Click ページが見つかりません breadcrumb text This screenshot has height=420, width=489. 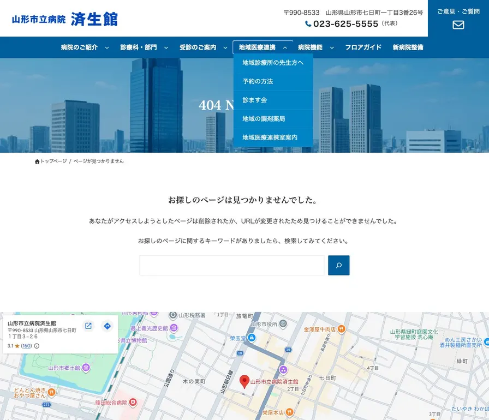pyautogui.click(x=99, y=161)
